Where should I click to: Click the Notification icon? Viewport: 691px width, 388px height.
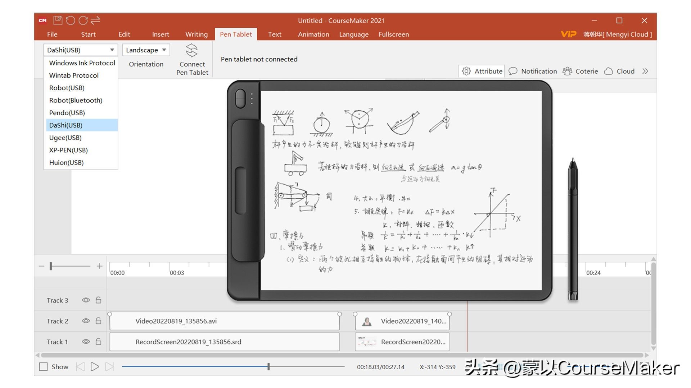pos(533,71)
